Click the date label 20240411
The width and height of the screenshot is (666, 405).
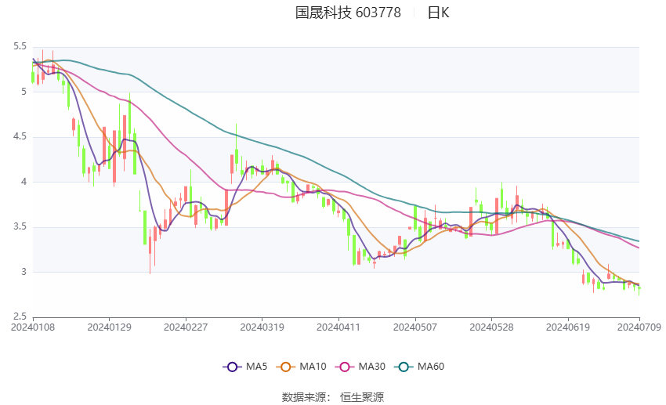338,327
